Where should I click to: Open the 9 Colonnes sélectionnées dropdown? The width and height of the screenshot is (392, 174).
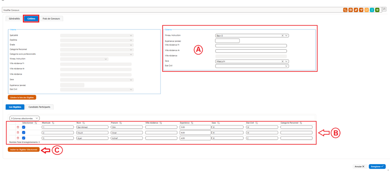(x=24, y=118)
